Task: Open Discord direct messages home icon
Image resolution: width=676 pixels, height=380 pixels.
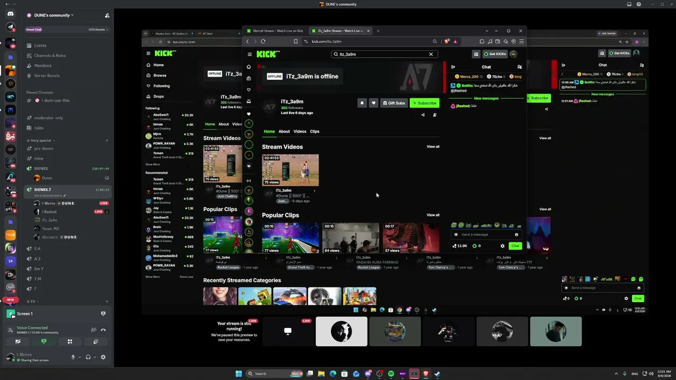Action: (11, 14)
